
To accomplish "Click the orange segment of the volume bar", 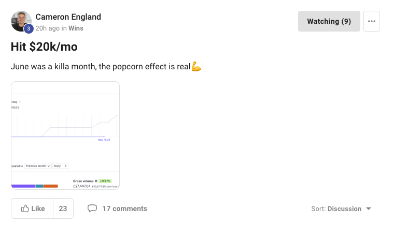I will coord(50,186).
